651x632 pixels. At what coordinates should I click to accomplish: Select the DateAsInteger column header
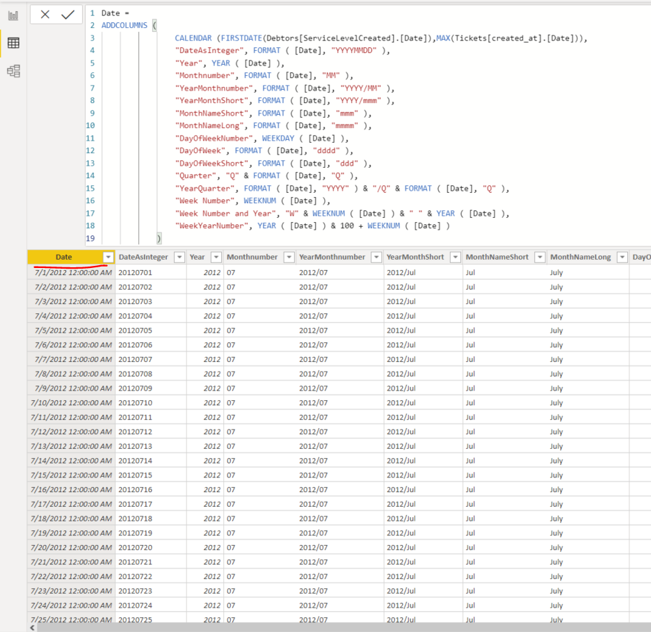[143, 258]
